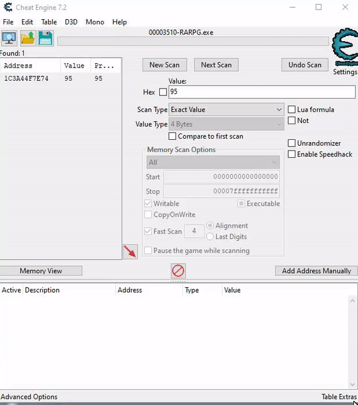Run the Next Scan button

(216, 65)
